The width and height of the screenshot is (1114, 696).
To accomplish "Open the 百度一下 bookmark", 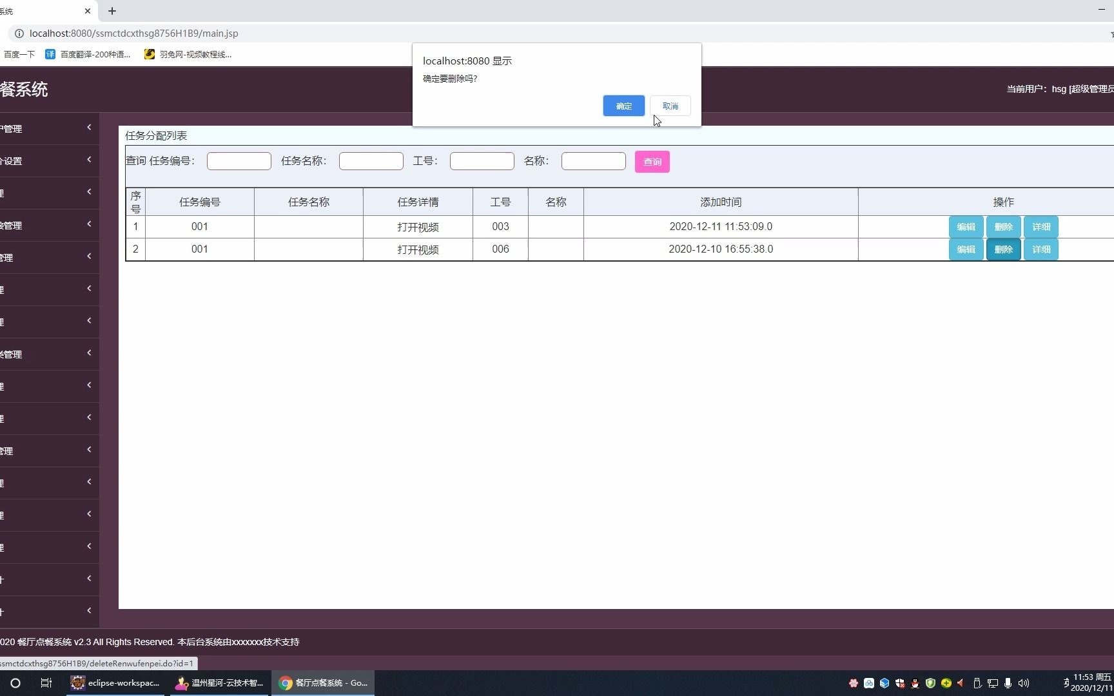I will pyautogui.click(x=18, y=54).
